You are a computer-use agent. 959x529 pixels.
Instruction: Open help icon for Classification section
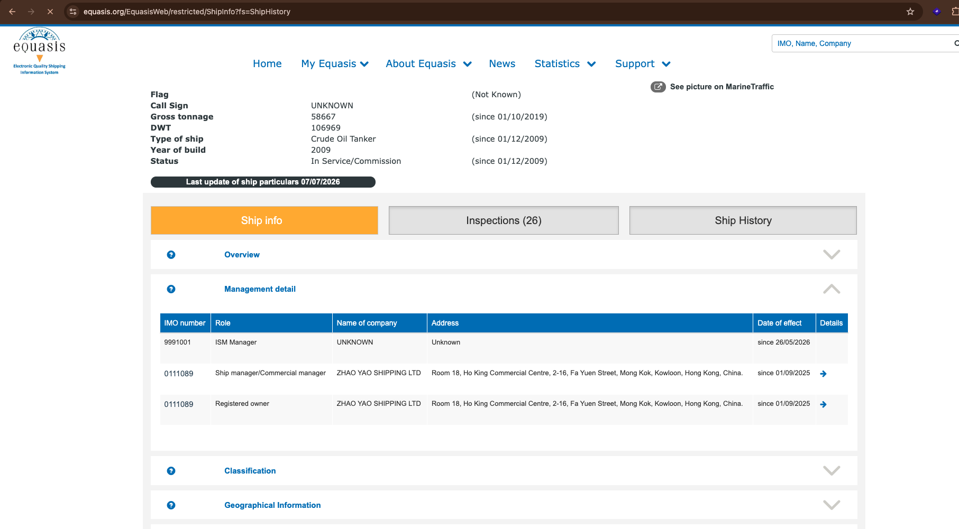[171, 471]
